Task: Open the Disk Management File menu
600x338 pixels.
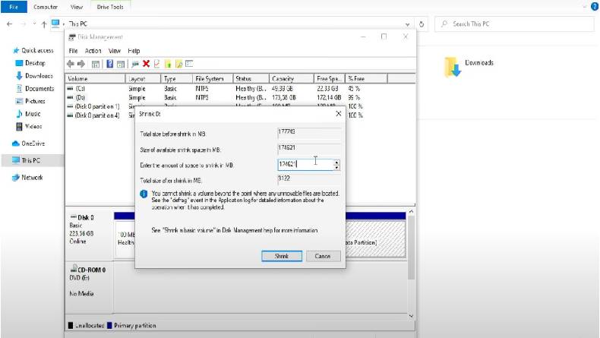Action: tap(73, 51)
